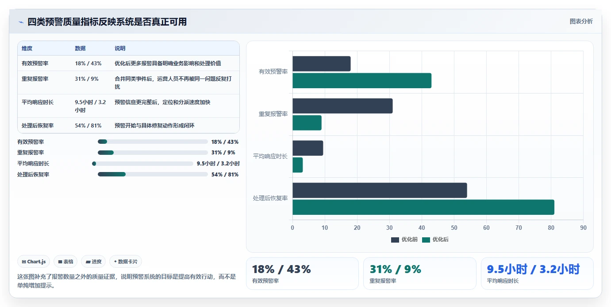Select the 数据卡片 tag chip

tap(126, 262)
